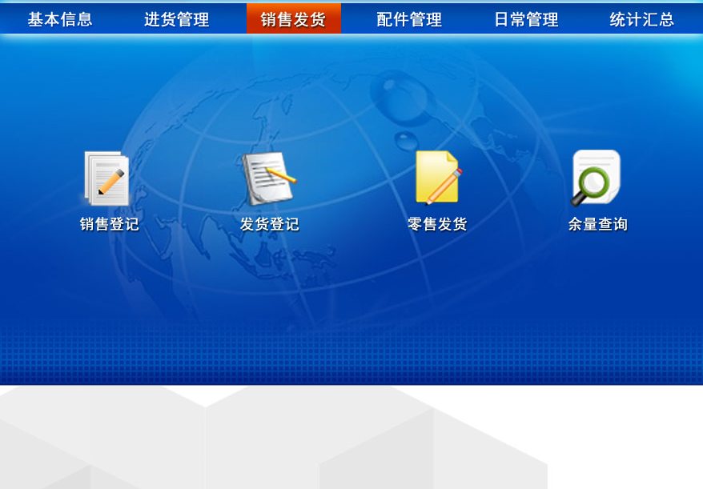The image size is (703, 489).
Task: Switch to the 日常管理 menu tab
Action: point(526,19)
